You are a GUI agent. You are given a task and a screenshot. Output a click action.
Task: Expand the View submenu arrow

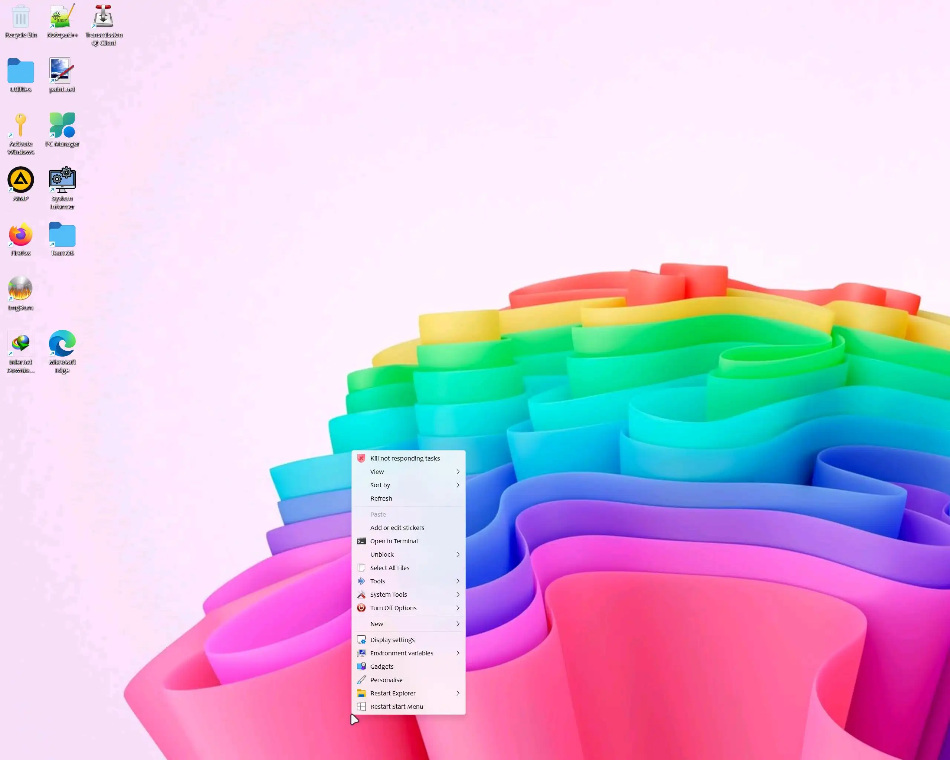pyautogui.click(x=458, y=472)
